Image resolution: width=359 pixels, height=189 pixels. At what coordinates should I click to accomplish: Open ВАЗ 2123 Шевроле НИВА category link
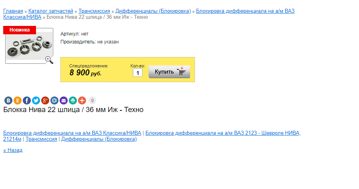223,133
